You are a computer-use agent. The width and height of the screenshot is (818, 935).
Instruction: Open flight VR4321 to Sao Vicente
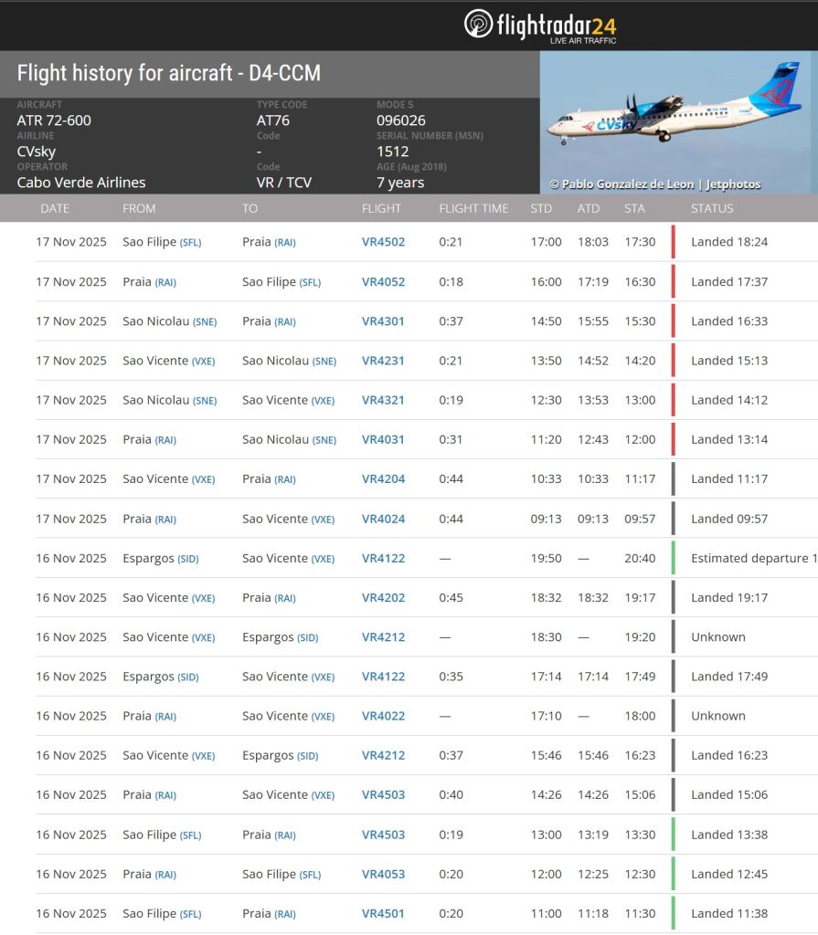(383, 400)
